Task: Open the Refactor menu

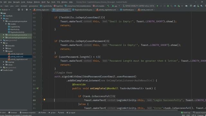Action: (37, 2)
